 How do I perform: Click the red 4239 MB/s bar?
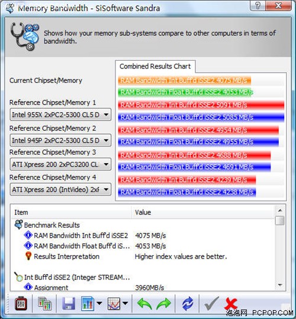pos(187,180)
